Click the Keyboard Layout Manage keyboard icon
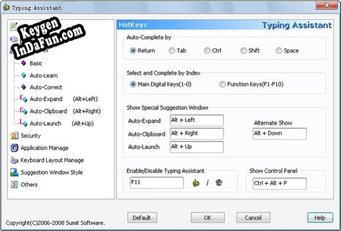Image resolution: width=341 pixels, height=231 pixels. [x=15, y=160]
